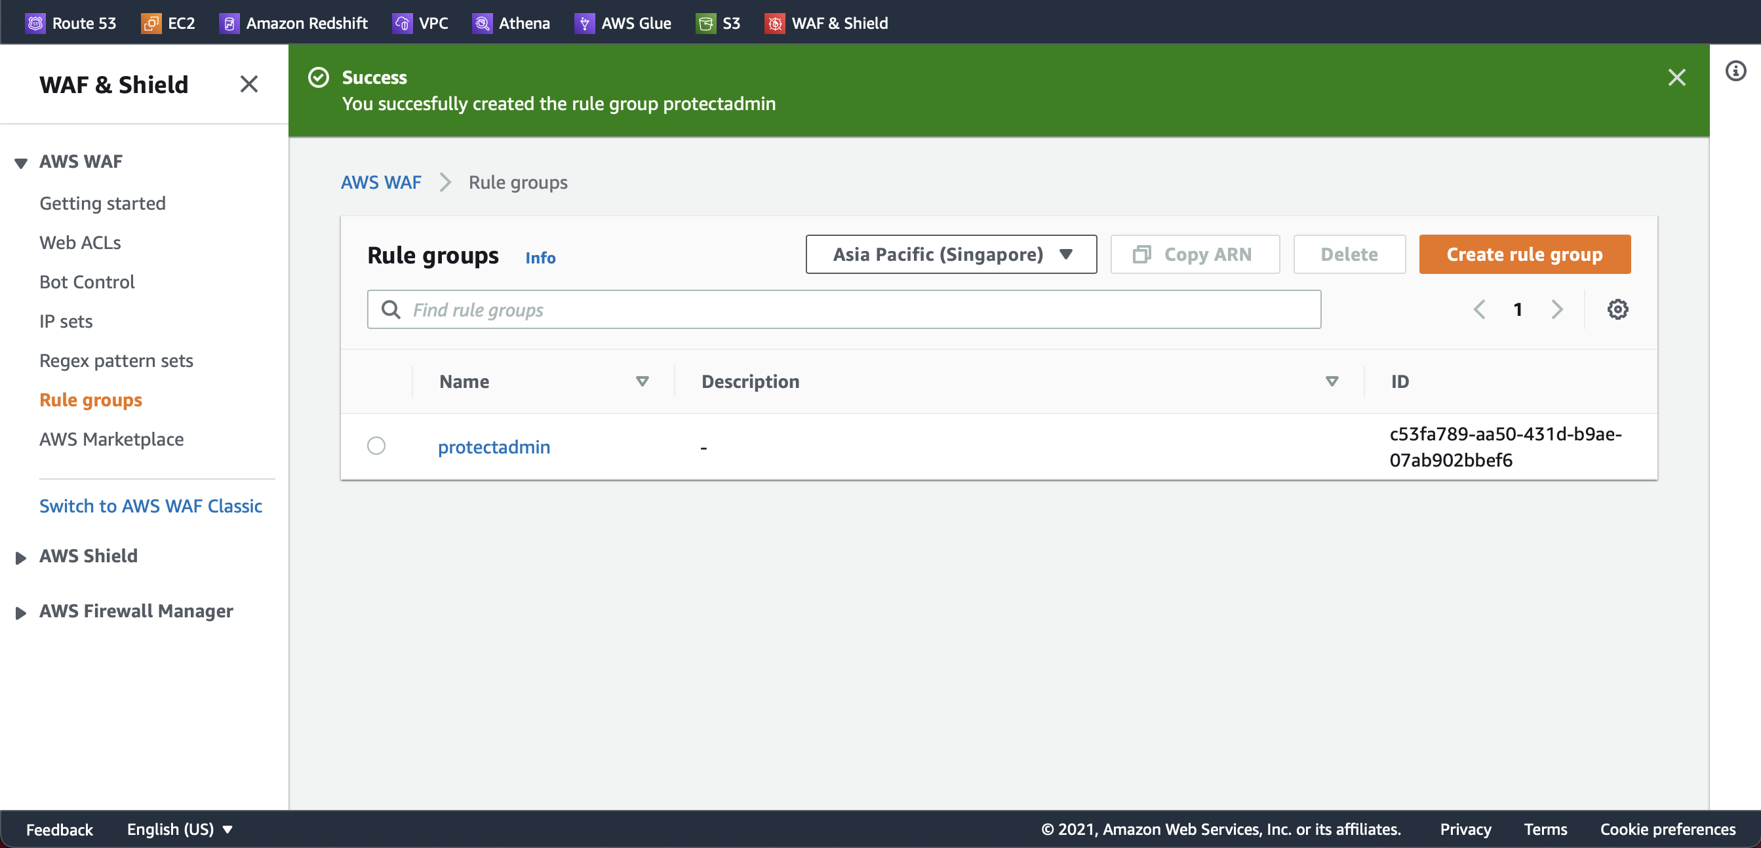Open Cookie preferences in footer
Image resolution: width=1761 pixels, height=848 pixels.
point(1667,829)
